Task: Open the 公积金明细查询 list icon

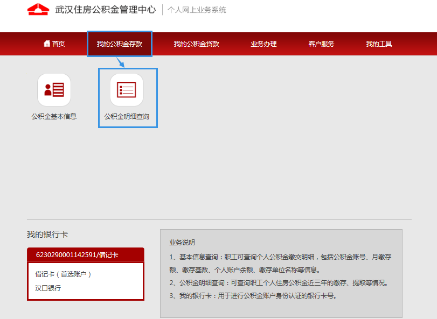Action: tap(127, 90)
